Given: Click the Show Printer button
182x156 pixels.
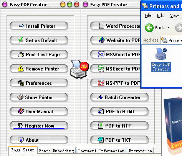Looking at the screenshot, I should pos(39,97).
